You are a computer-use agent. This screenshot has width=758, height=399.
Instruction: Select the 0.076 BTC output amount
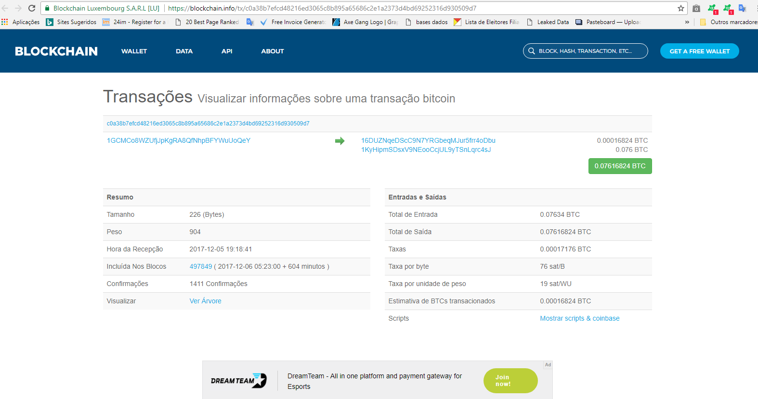tap(632, 150)
